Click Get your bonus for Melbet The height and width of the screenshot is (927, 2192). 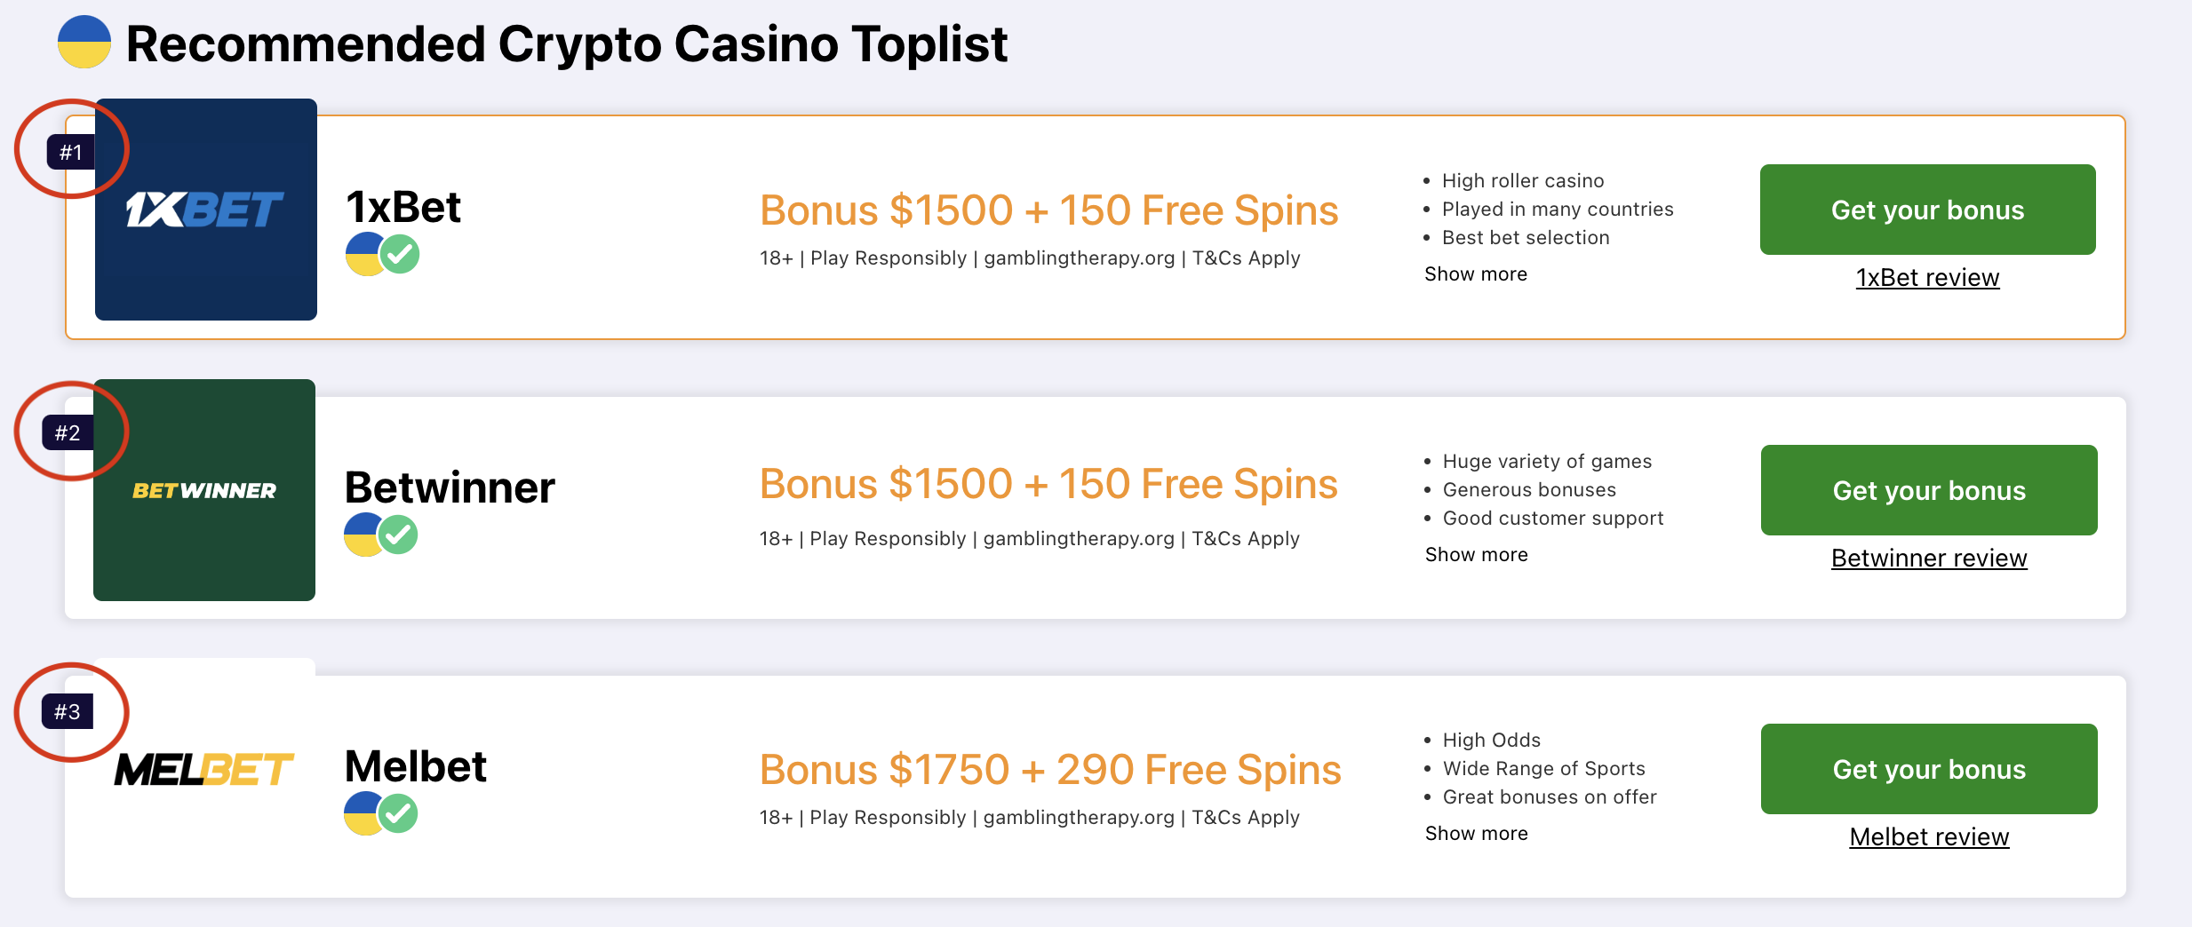click(x=1929, y=769)
